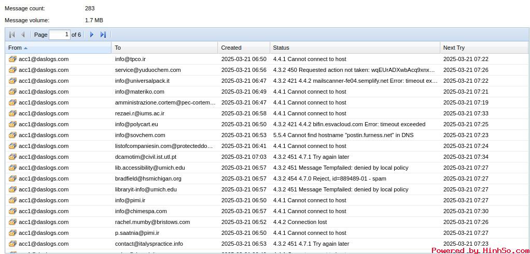
Task: Select recipient contact@italyspractice.info
Action: (x=149, y=244)
